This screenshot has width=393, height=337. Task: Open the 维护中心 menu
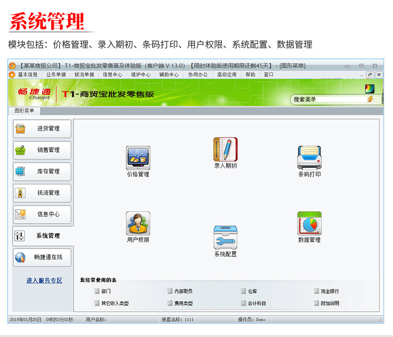click(141, 75)
